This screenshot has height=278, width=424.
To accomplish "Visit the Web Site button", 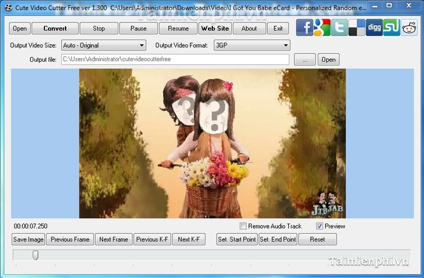I will (x=215, y=28).
